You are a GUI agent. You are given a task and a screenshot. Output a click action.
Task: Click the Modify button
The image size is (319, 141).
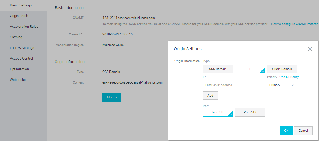coord(112,97)
